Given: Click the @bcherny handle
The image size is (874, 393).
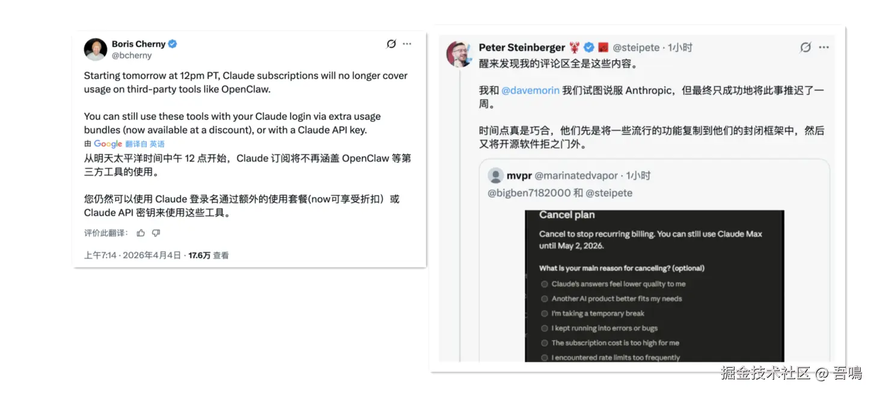Looking at the screenshot, I should click(132, 55).
